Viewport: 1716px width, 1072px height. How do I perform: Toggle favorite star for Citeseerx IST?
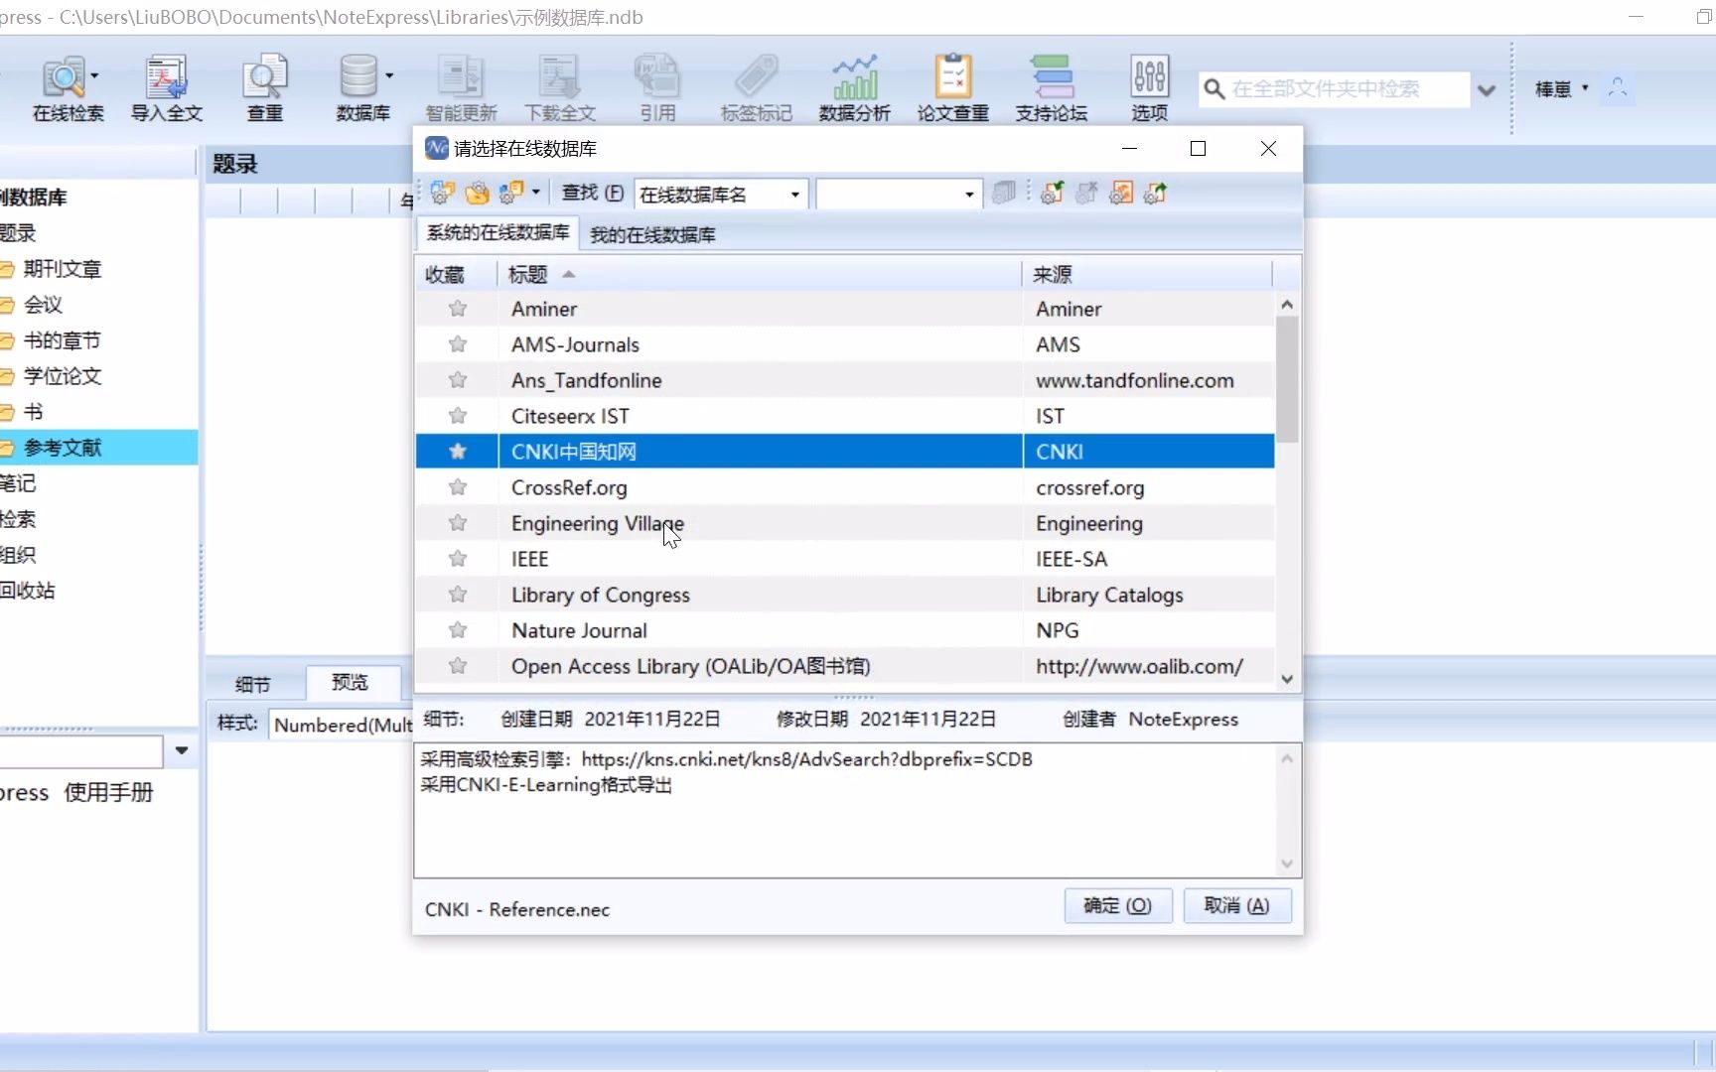tap(458, 416)
